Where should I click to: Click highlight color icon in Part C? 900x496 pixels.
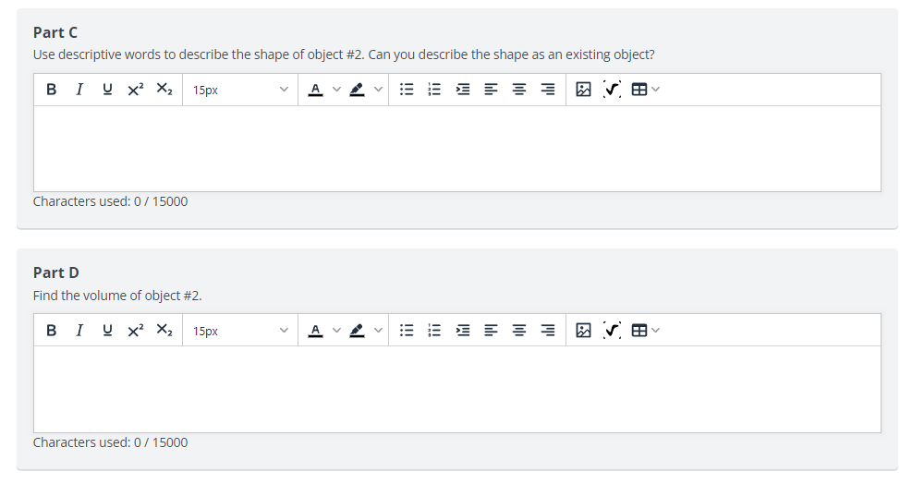coord(357,90)
